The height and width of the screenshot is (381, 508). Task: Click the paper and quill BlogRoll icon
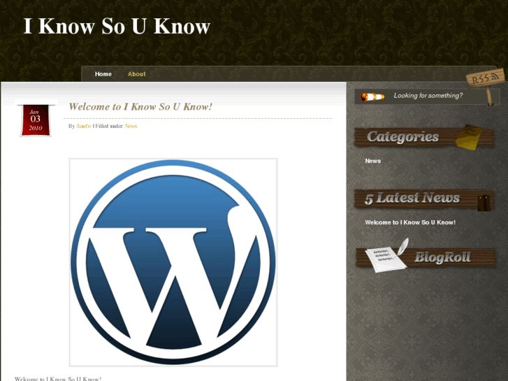[386, 256]
